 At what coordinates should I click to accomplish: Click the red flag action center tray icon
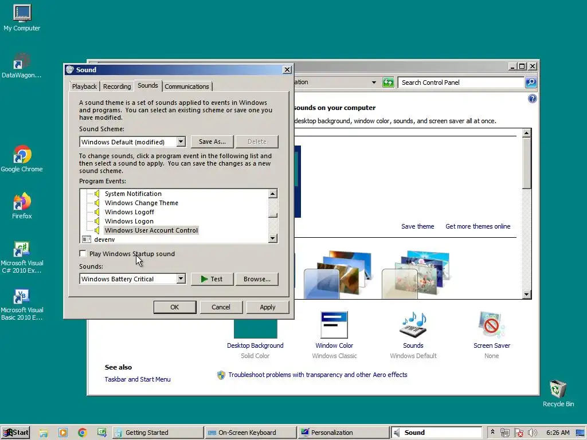point(518,433)
